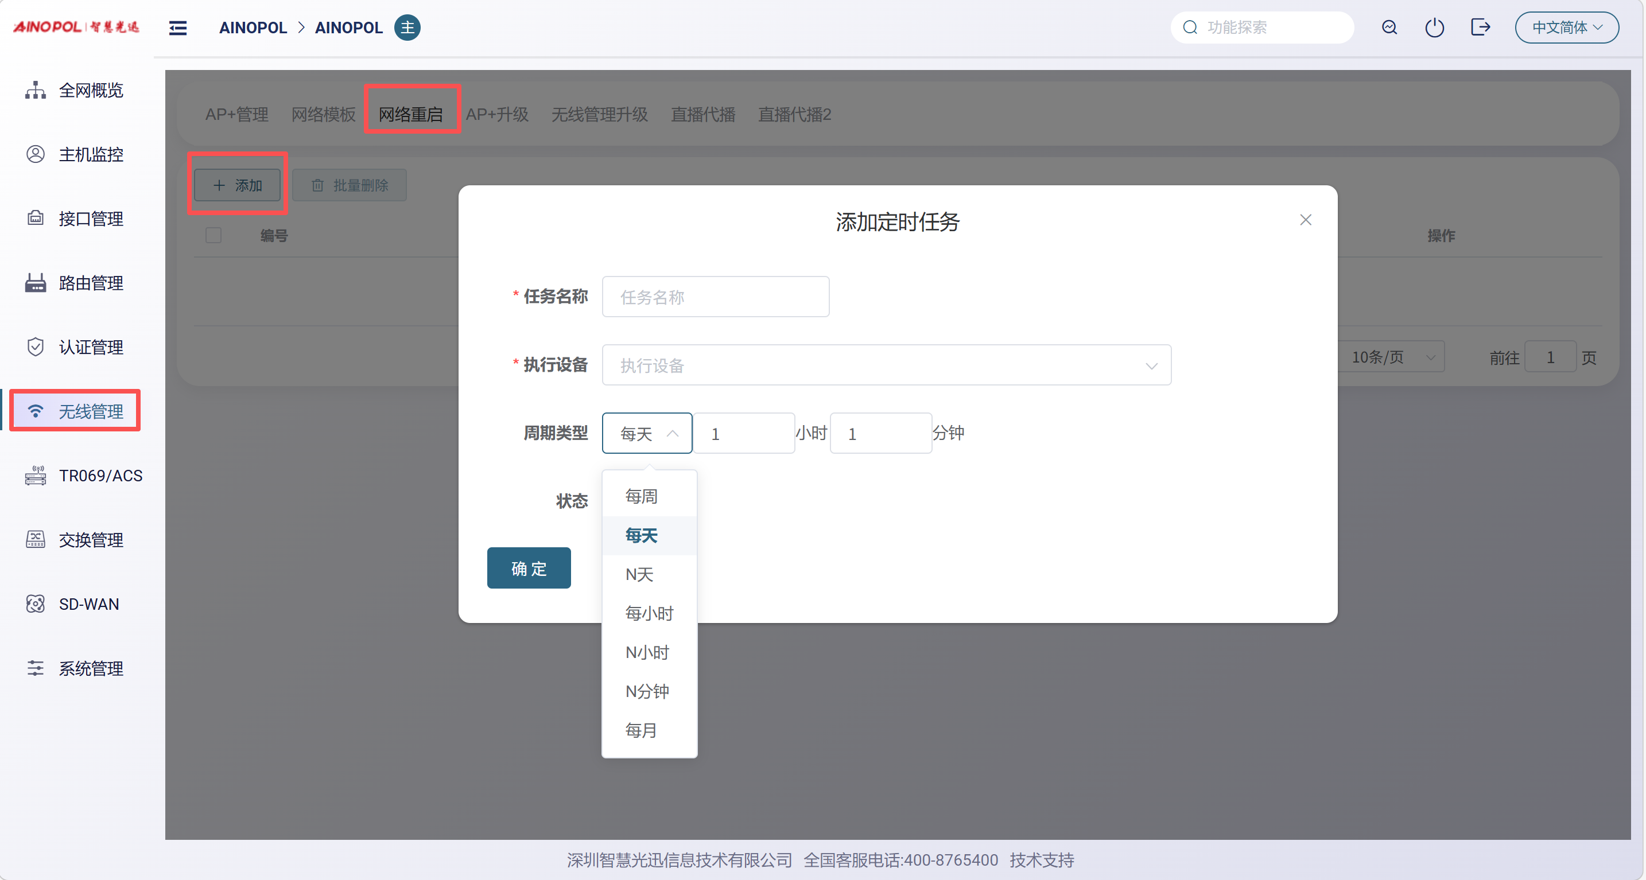This screenshot has height=880, width=1646.
Task: Click the sidebar collapse hamburger icon
Action: (178, 28)
